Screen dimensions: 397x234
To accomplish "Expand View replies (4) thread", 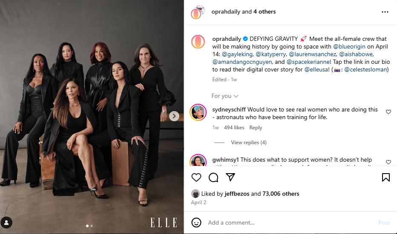I will (x=248, y=143).
